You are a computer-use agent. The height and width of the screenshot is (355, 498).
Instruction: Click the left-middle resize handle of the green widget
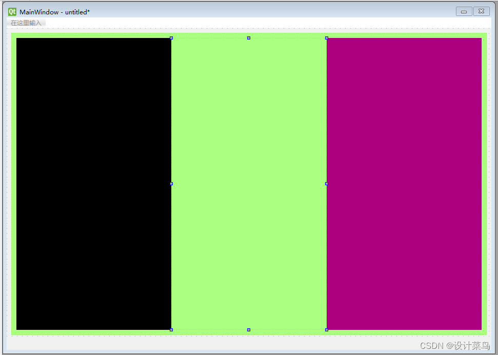[171, 184]
